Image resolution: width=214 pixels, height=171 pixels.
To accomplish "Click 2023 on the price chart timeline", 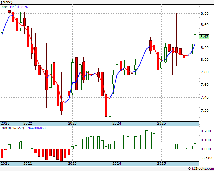I will tap(72, 123).
